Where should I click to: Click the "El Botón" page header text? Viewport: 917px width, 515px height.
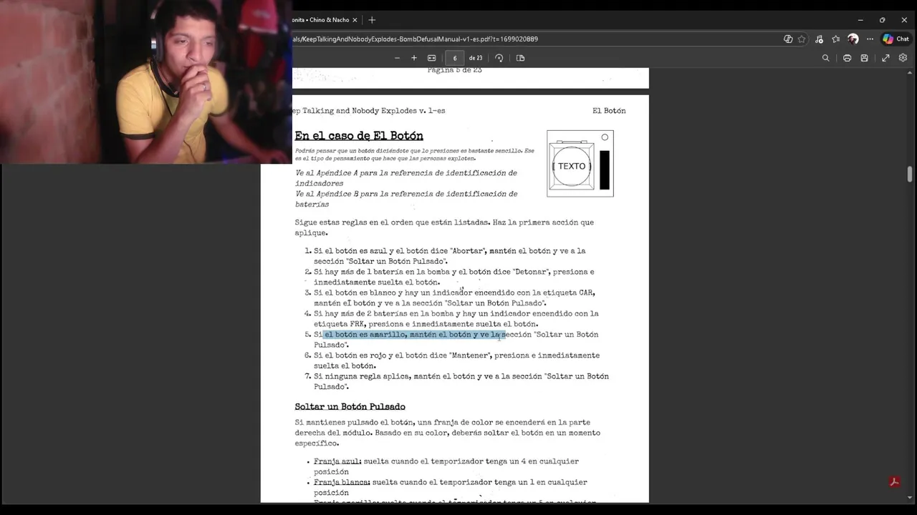tap(609, 111)
